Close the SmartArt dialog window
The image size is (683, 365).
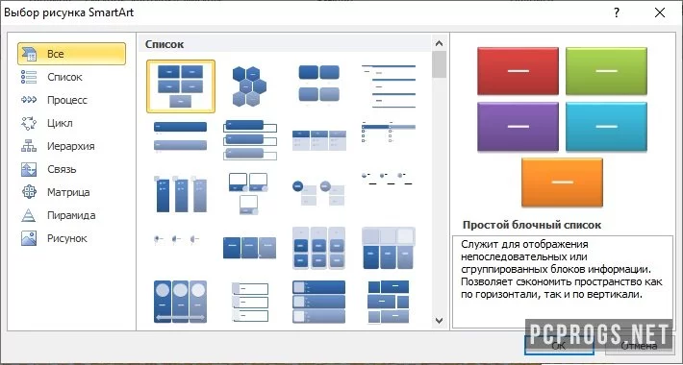(660, 12)
